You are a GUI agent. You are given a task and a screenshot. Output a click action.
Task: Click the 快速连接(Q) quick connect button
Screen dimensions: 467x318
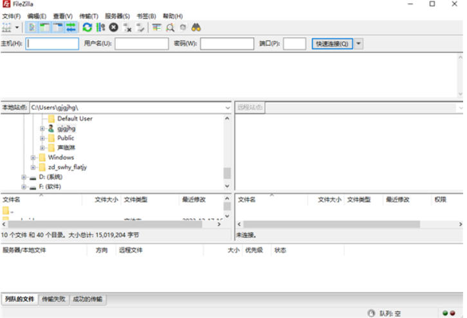(332, 44)
